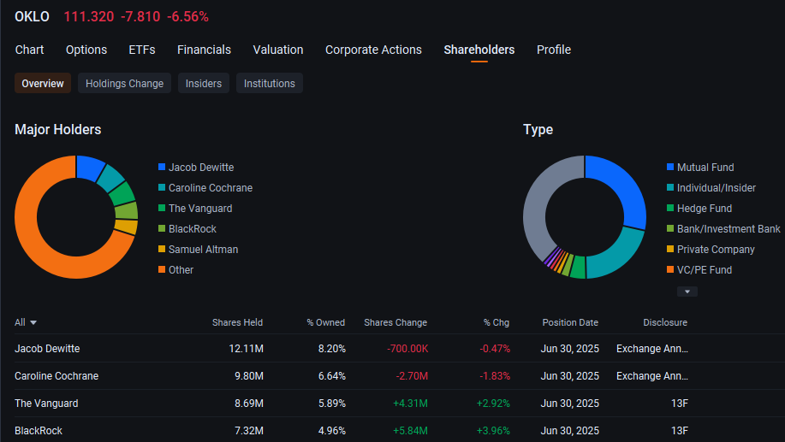The width and height of the screenshot is (785, 442).
Task: Click the Mutual Fund legend color square
Action: (670, 168)
